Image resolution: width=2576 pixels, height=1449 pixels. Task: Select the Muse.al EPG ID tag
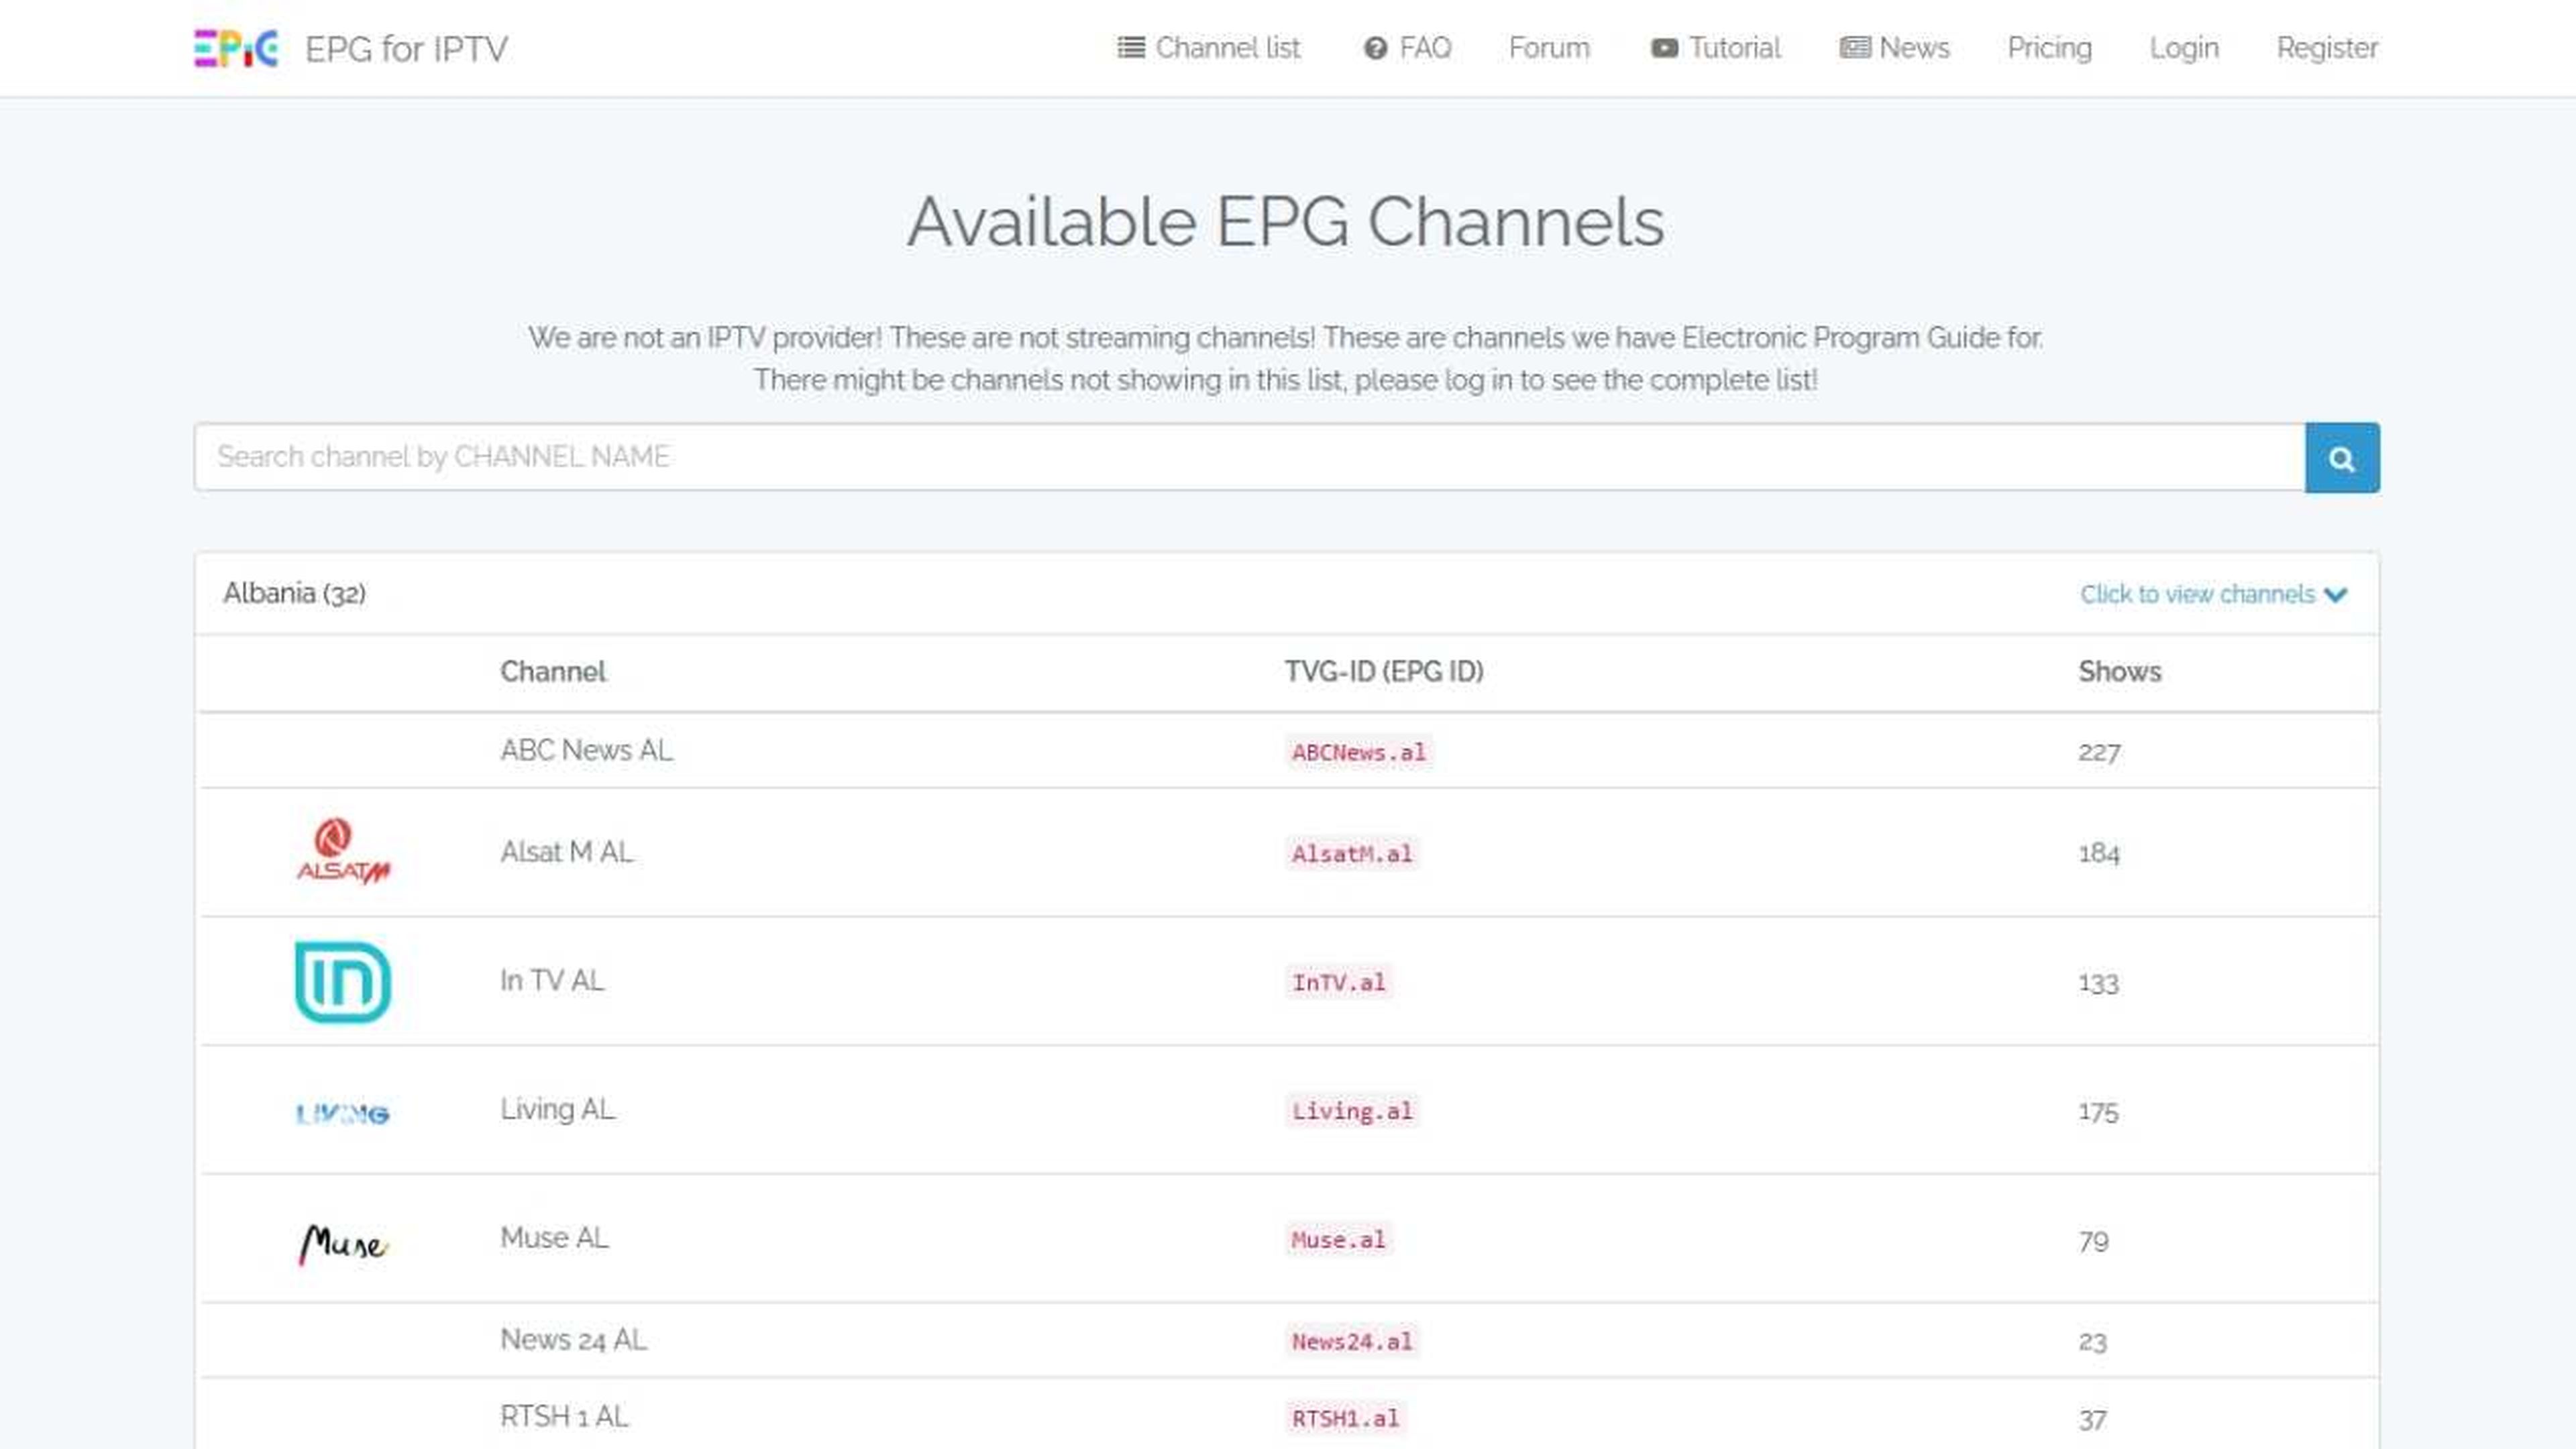pos(1337,1240)
